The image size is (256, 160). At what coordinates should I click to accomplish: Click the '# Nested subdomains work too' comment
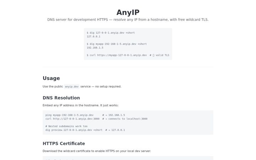66,126
